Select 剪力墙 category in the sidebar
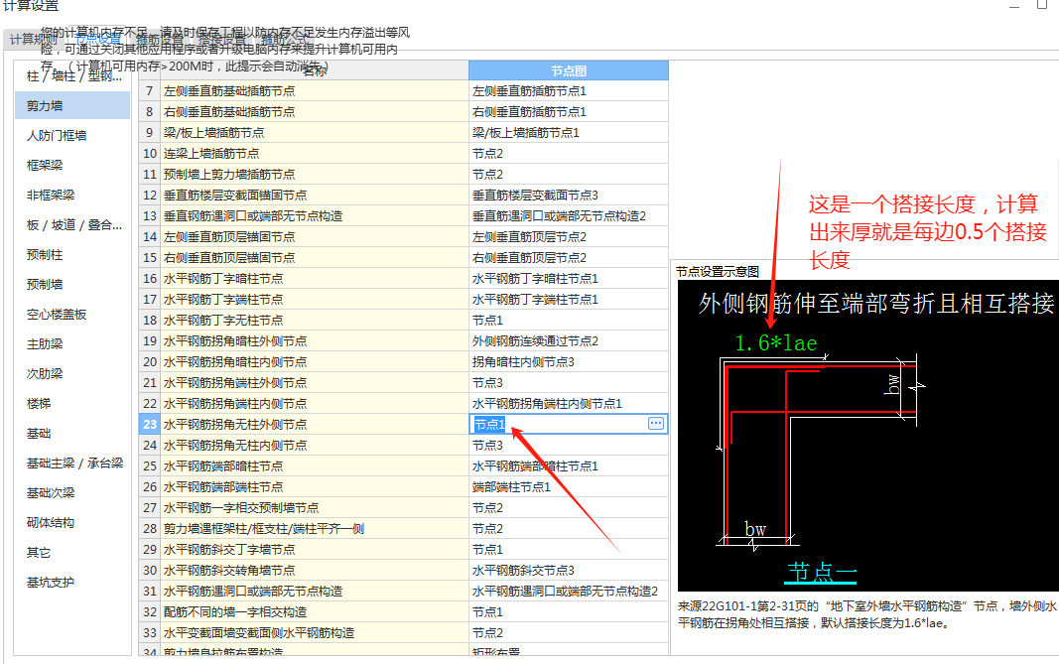 tap(72, 105)
